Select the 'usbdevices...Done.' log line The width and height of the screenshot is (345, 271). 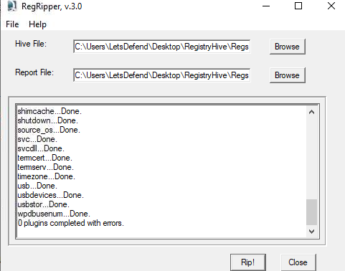[x=51, y=195]
